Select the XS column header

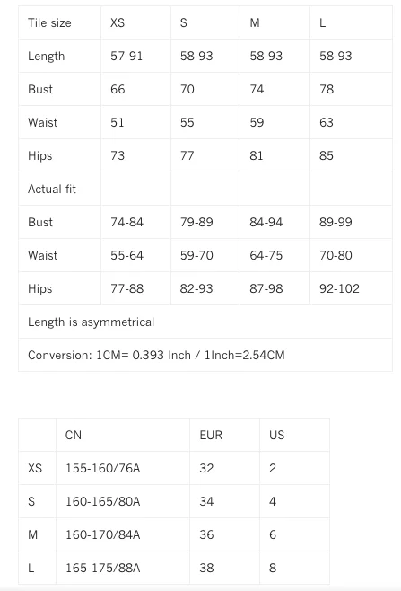click(118, 23)
